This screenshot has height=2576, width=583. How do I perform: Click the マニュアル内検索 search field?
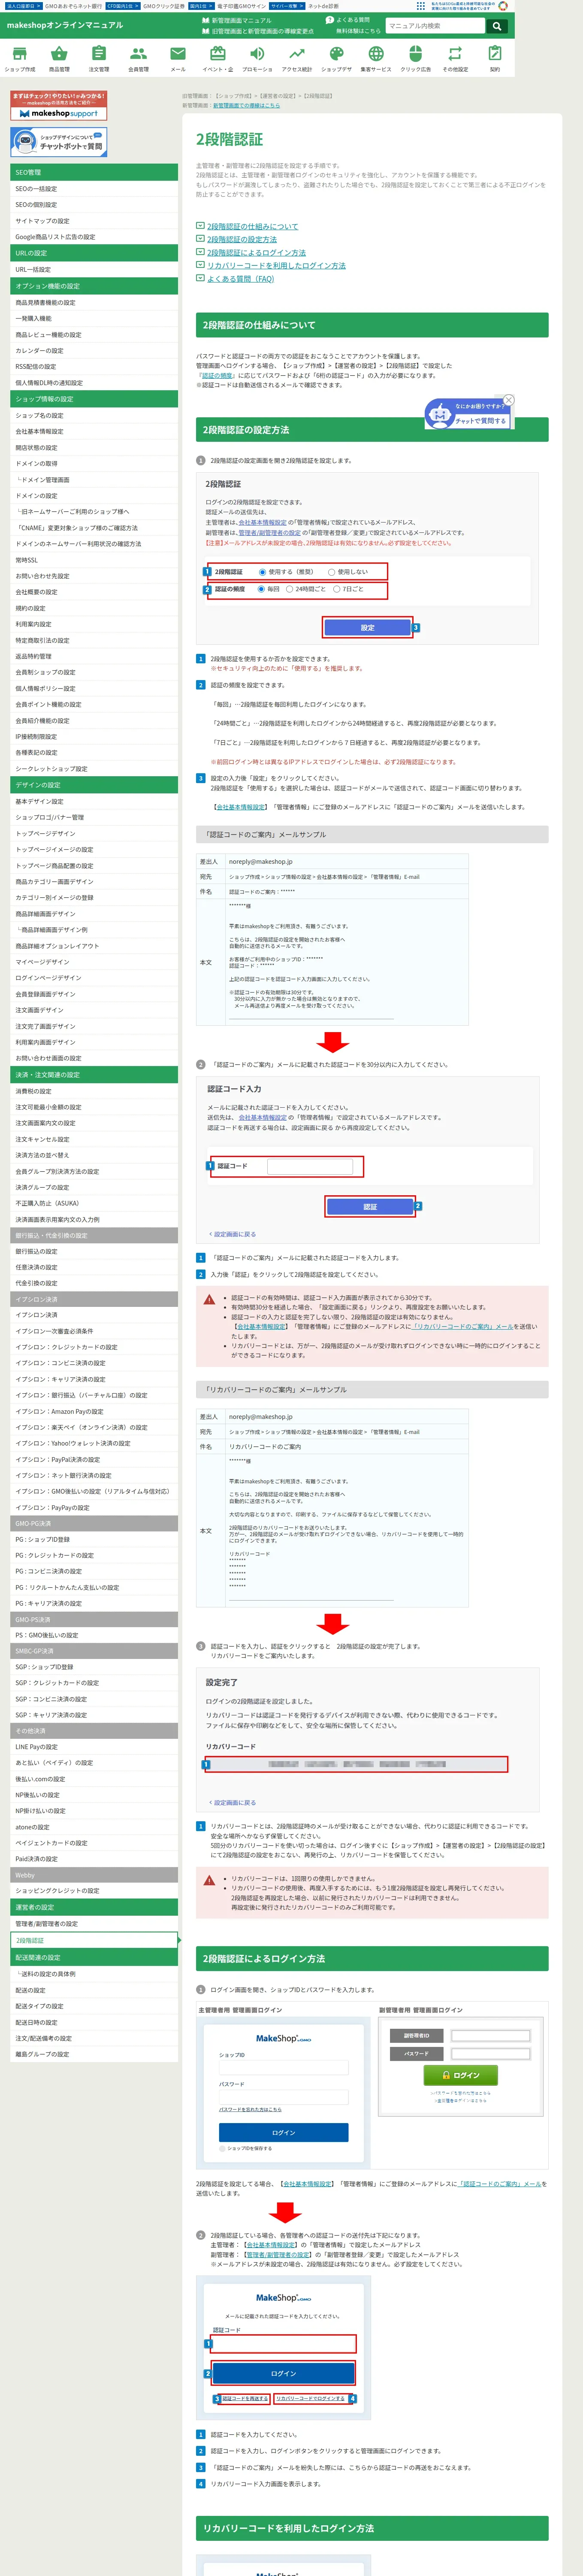(435, 26)
